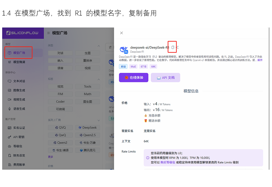
Task: Choose the Coder tag filter
Action: coord(61,102)
